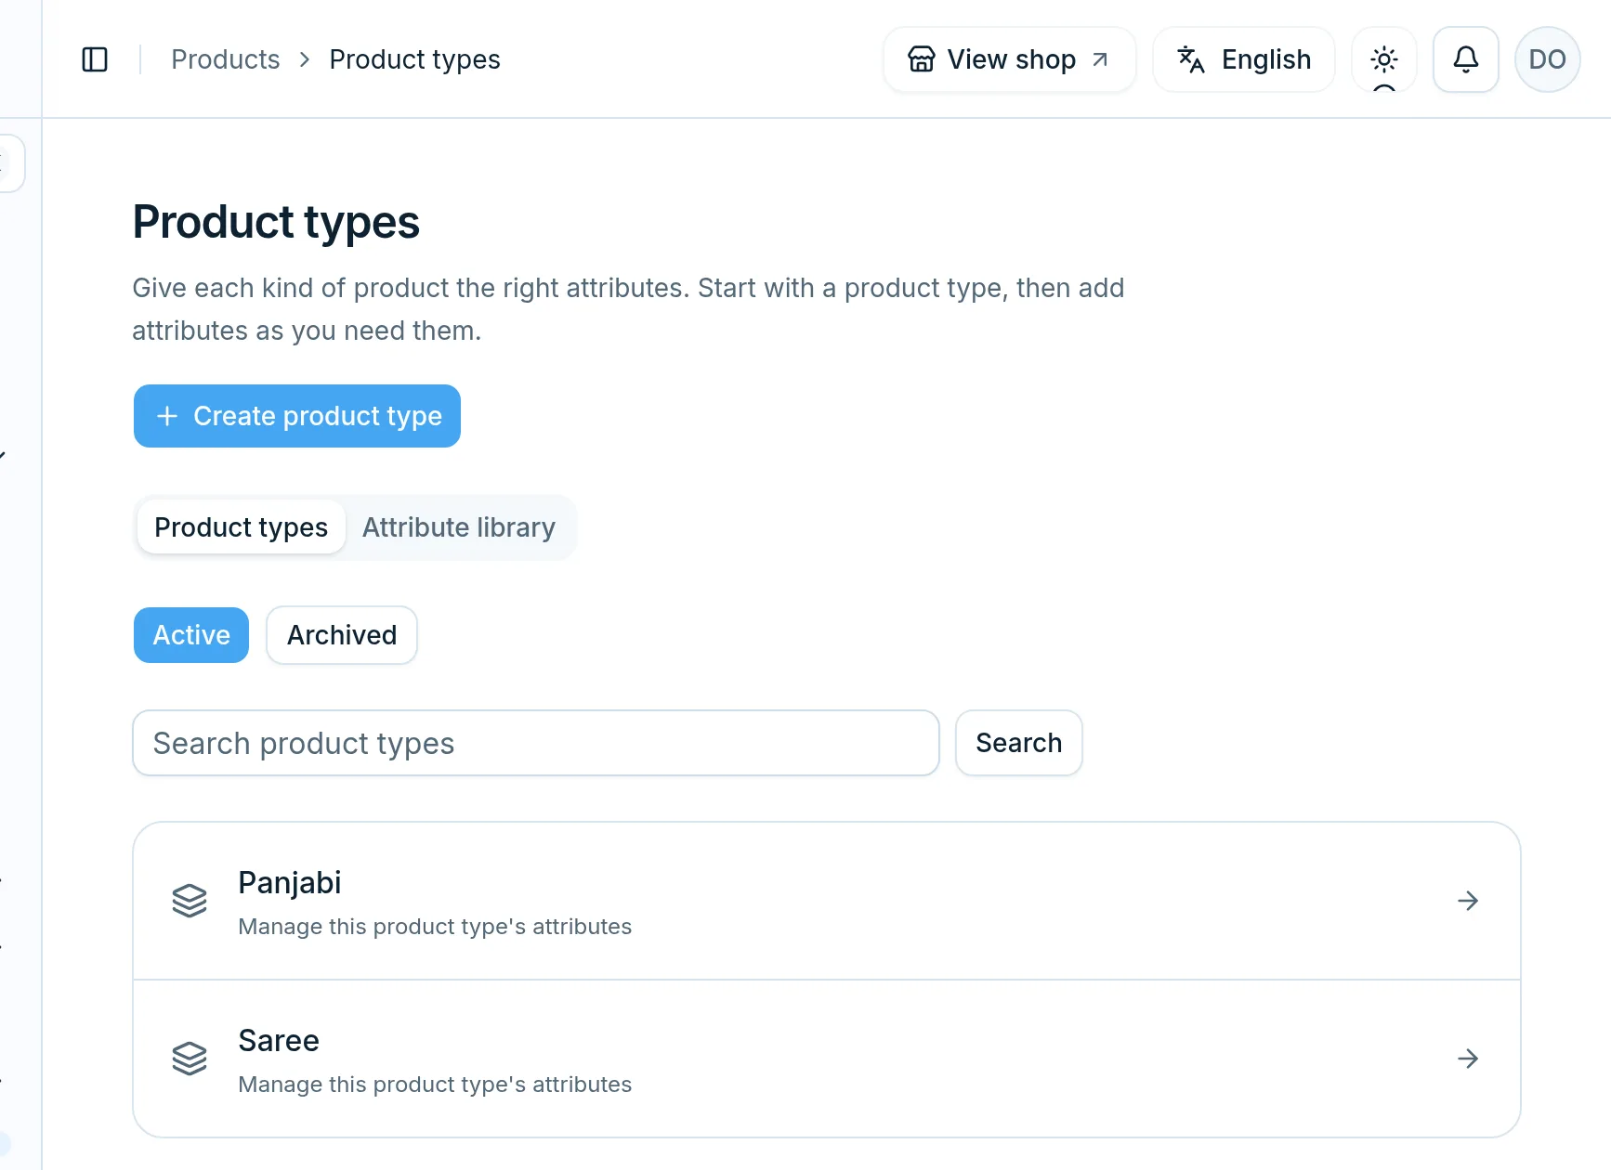Viewport: 1611px width, 1170px height.
Task: Open Saree row arrow
Action: [x=1468, y=1059]
